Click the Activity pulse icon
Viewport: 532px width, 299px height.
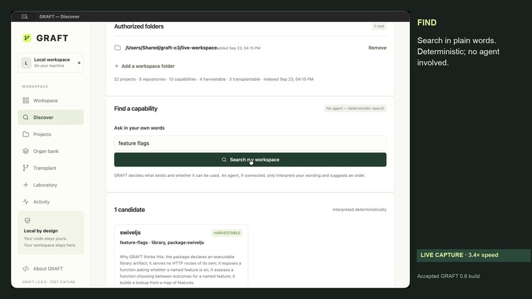pyautogui.click(x=26, y=201)
